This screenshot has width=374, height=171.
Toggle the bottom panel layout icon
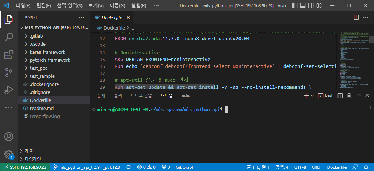pos(303,5)
